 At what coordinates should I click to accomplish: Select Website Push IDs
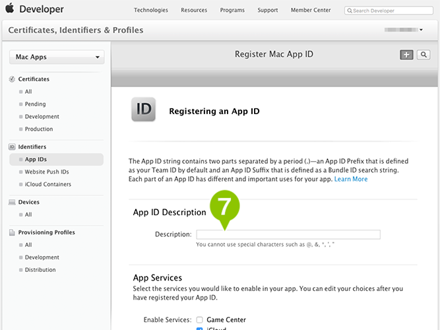[47, 172]
